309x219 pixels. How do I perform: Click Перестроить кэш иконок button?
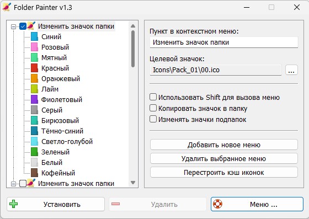point(224,172)
